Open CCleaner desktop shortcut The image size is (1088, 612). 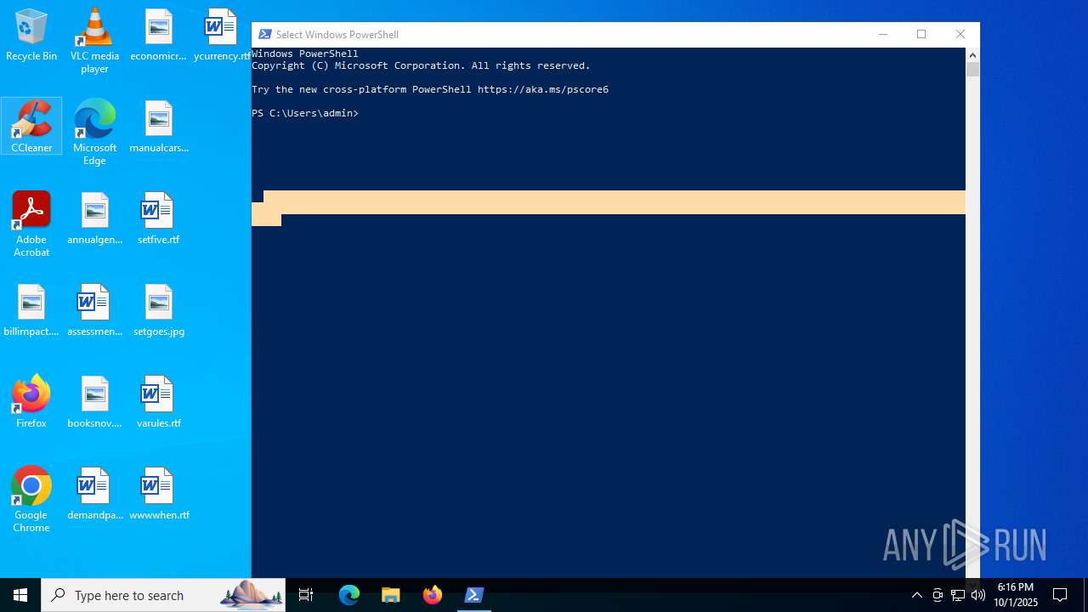[x=31, y=126]
